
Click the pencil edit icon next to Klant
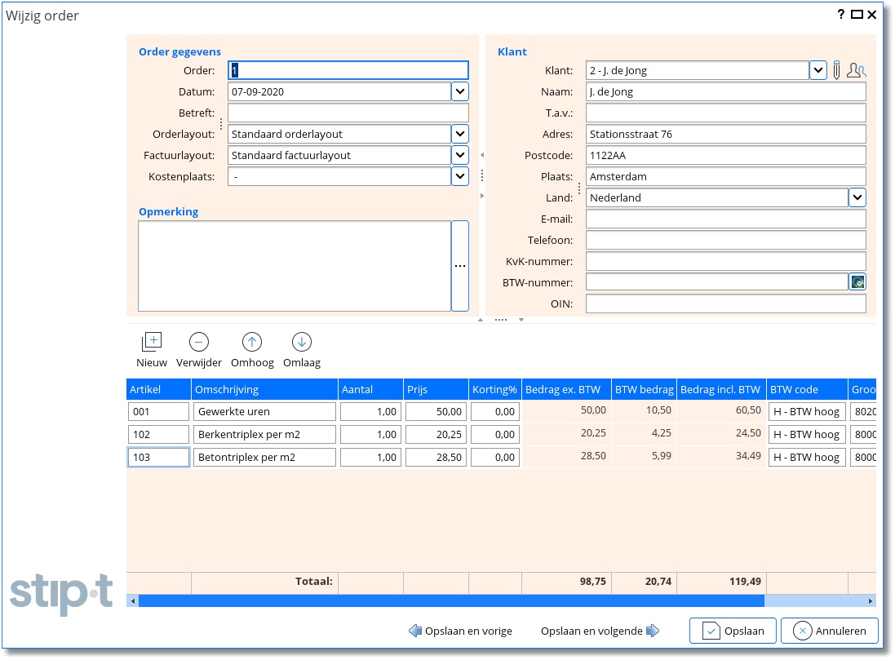(836, 71)
